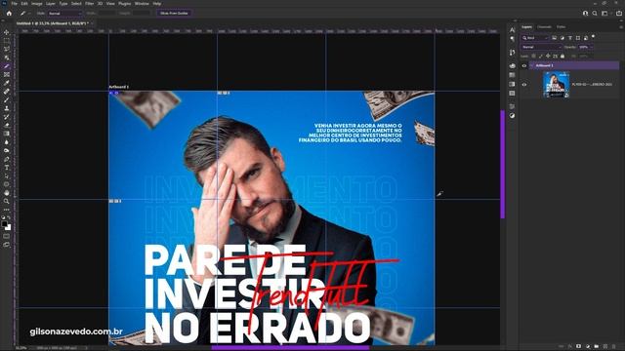625x351 pixels.
Task: Select the History Brush tool
Action: coord(7,117)
